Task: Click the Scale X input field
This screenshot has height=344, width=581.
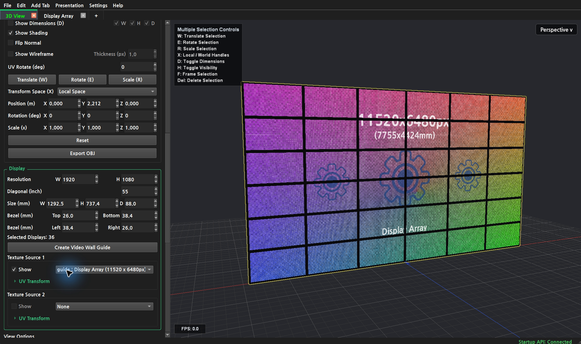Action: coord(63,128)
